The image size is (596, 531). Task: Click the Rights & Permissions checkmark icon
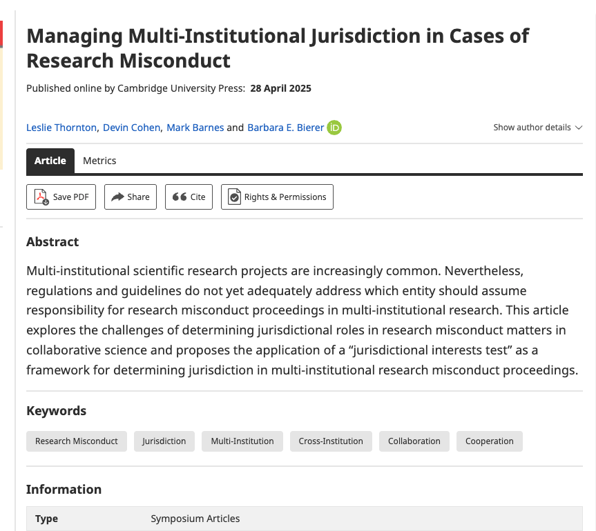(235, 197)
